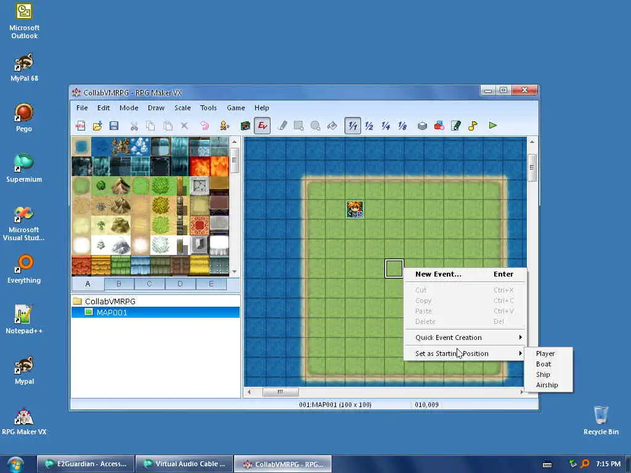Set map scale to 1/8

point(402,126)
